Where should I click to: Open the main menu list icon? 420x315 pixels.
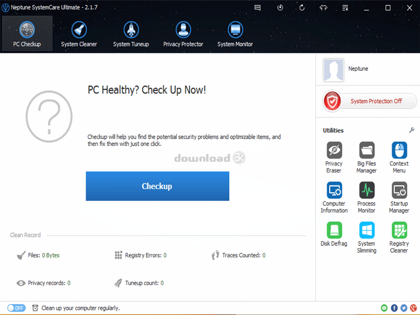tap(345, 8)
